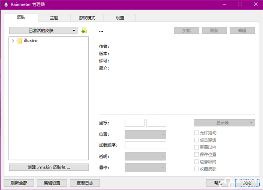
Task: Check the 收藏皮肤 option
Action: tap(196, 169)
